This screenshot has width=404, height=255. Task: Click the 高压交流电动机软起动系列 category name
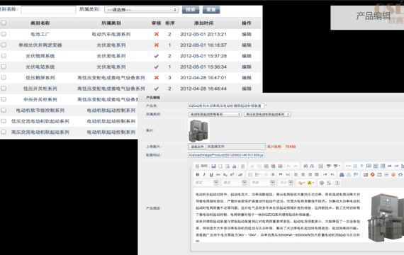pos(40,132)
